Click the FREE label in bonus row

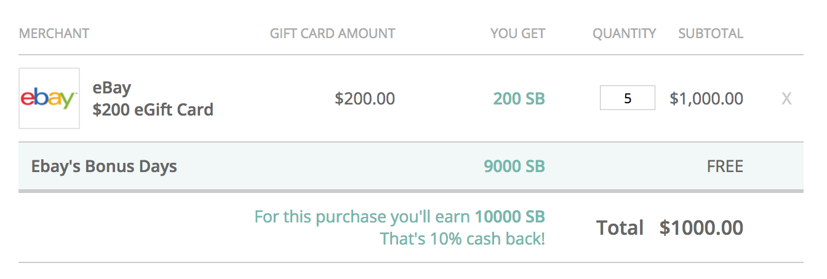(725, 167)
